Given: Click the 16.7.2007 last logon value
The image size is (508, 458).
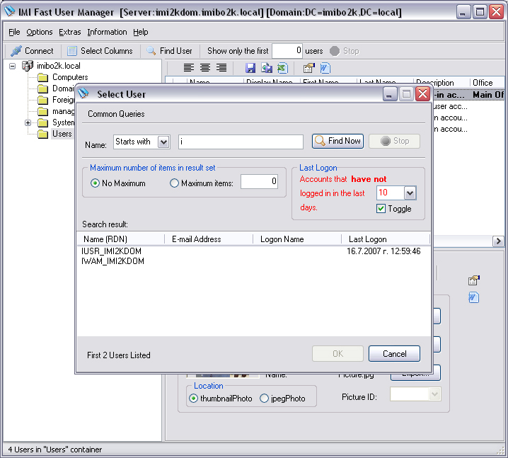Looking at the screenshot, I should [383, 251].
